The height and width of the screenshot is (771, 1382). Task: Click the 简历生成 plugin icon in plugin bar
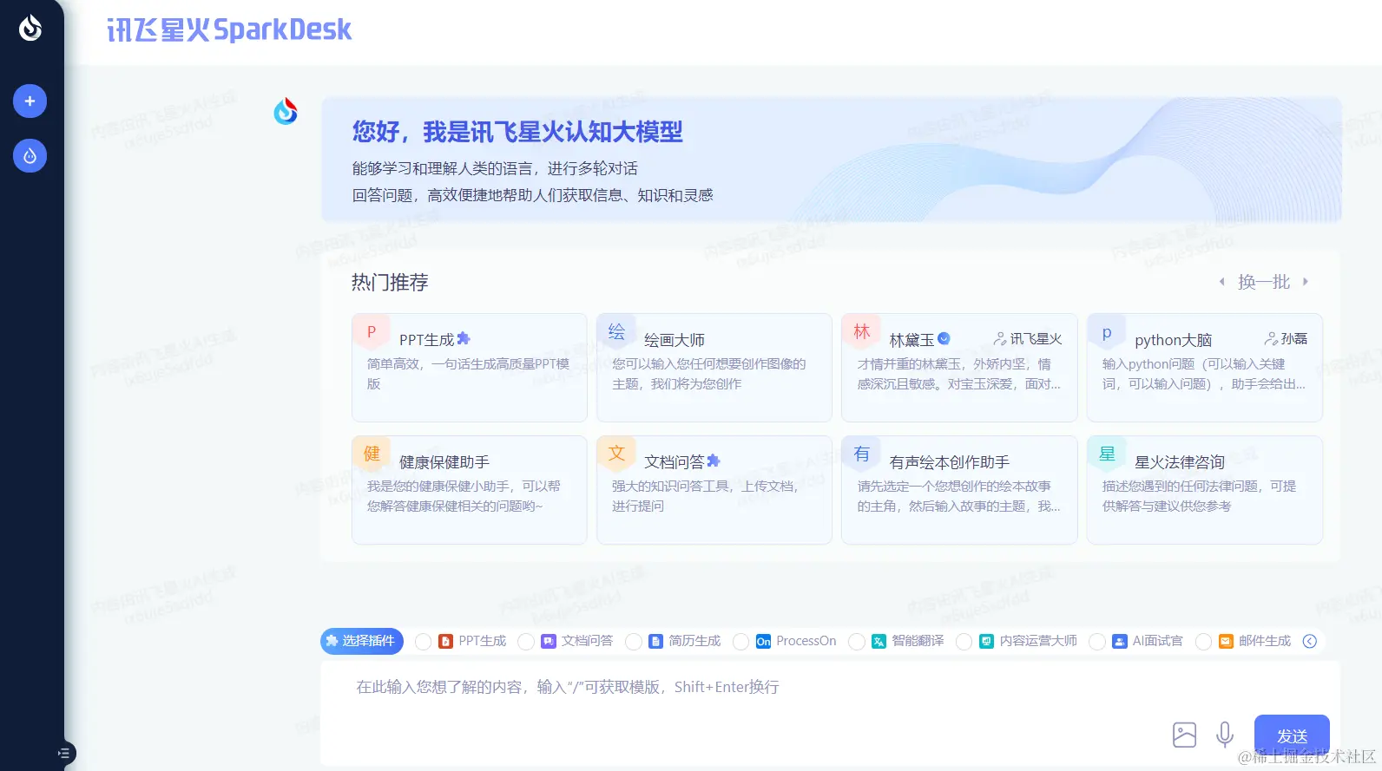point(655,642)
